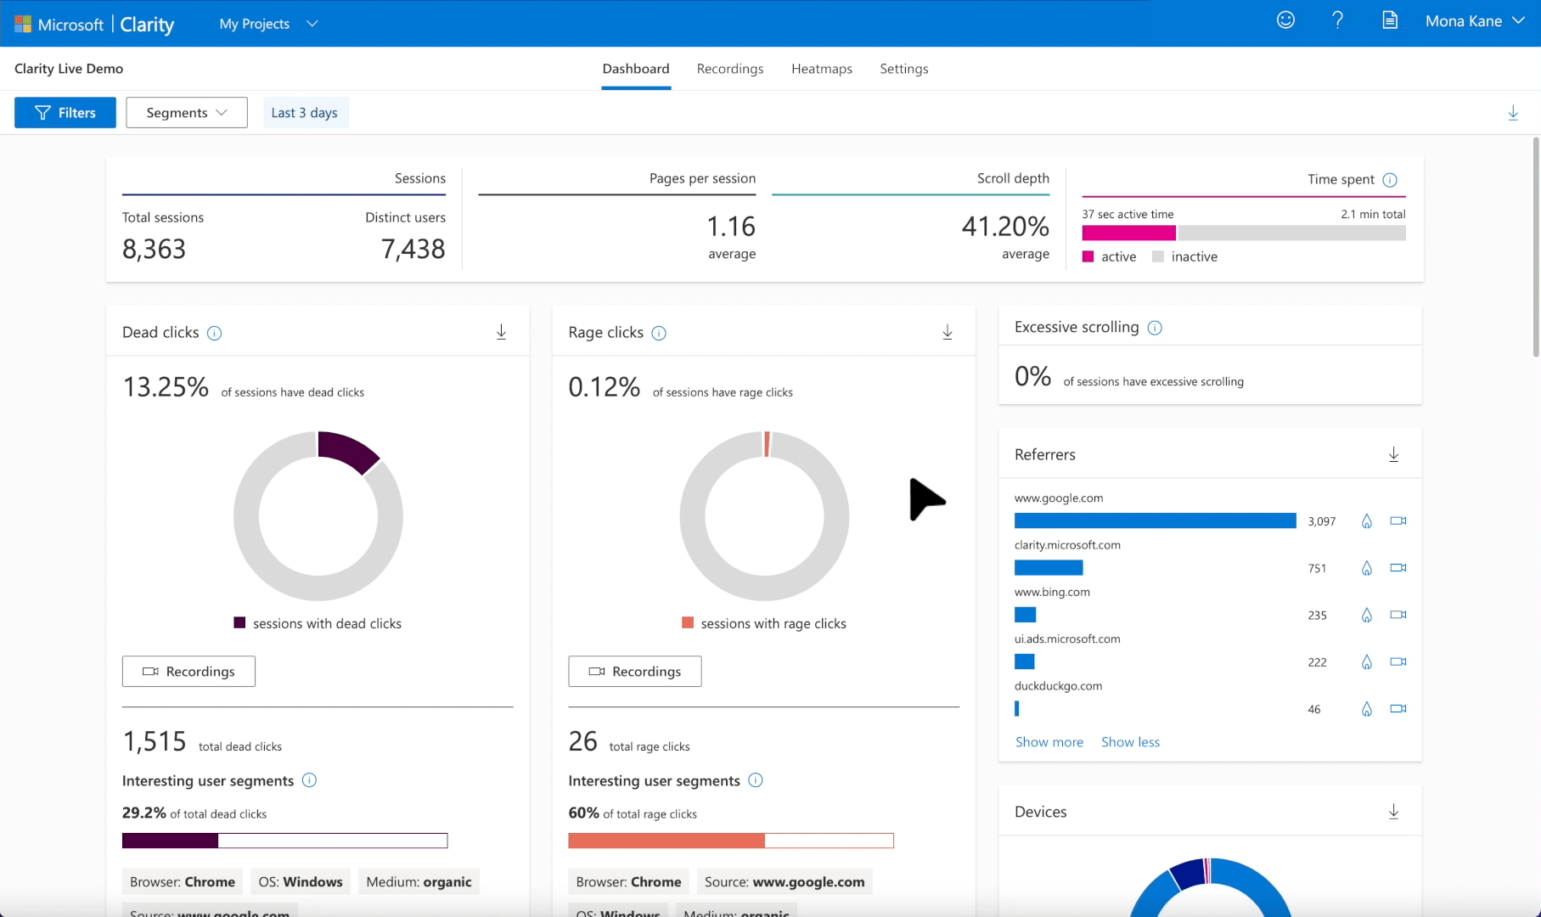Open recordings camera icon for duckduckgo.com referrer
This screenshot has height=917, width=1541.
coord(1398,708)
